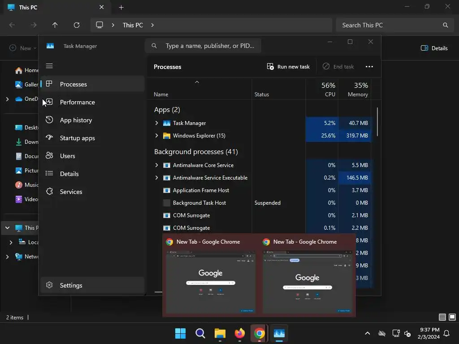Open Home in Explorer sidebar

[x=26, y=70]
